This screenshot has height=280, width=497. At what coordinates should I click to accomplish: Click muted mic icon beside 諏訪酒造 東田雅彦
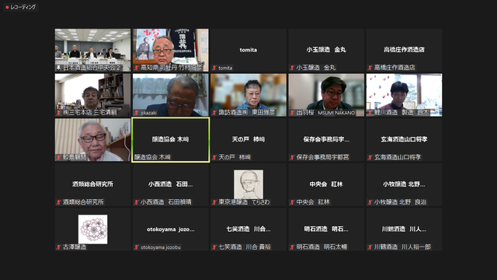tap(214, 112)
